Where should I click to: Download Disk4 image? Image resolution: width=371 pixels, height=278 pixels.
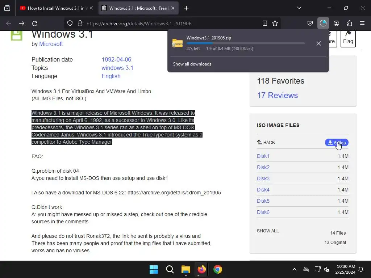click(263, 190)
